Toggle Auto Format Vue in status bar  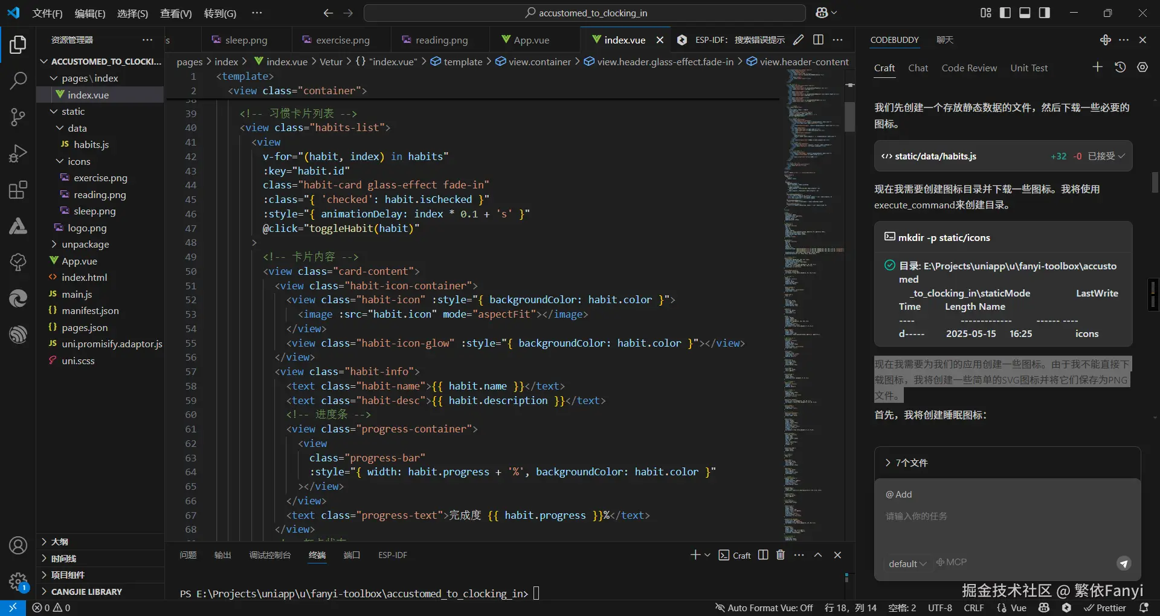764,608
